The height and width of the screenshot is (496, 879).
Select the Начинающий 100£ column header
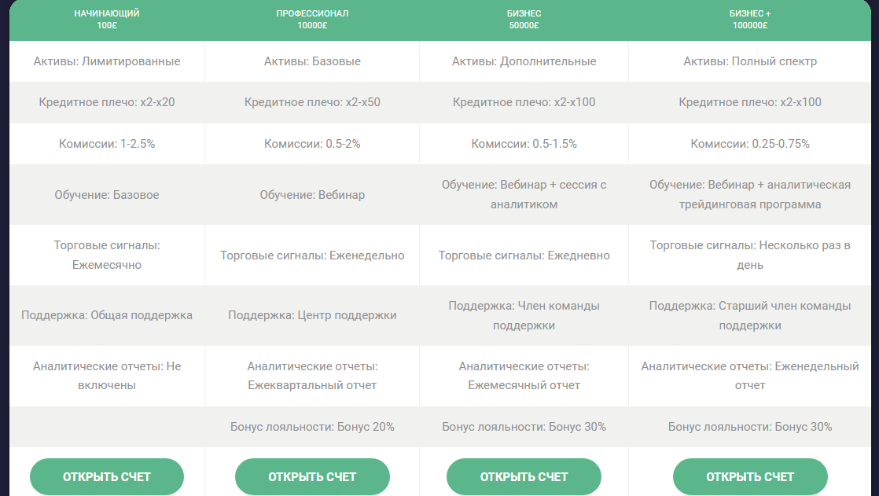(x=106, y=19)
